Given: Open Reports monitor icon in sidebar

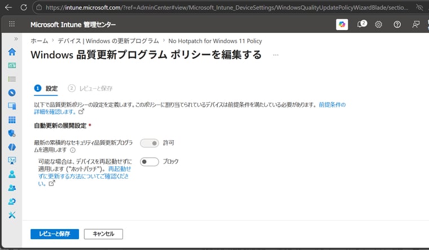Looking at the screenshot, I should [12, 161].
